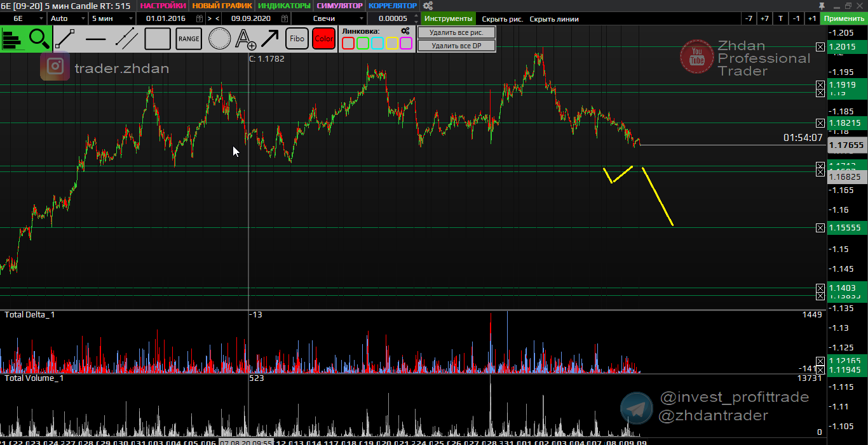The height and width of the screenshot is (445, 868).
Task: Expand the 5 мин timeframe dropdown
Action: tap(111, 18)
